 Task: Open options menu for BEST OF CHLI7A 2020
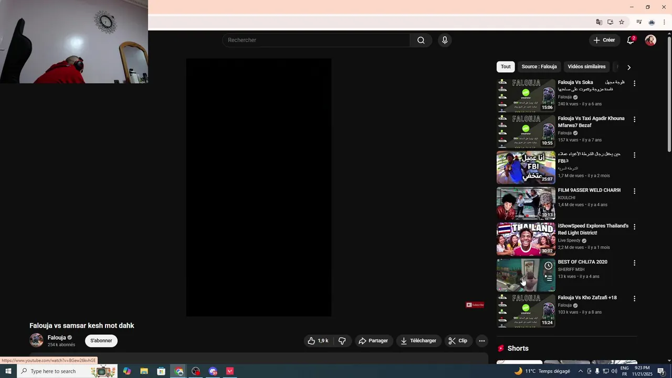pyautogui.click(x=634, y=262)
